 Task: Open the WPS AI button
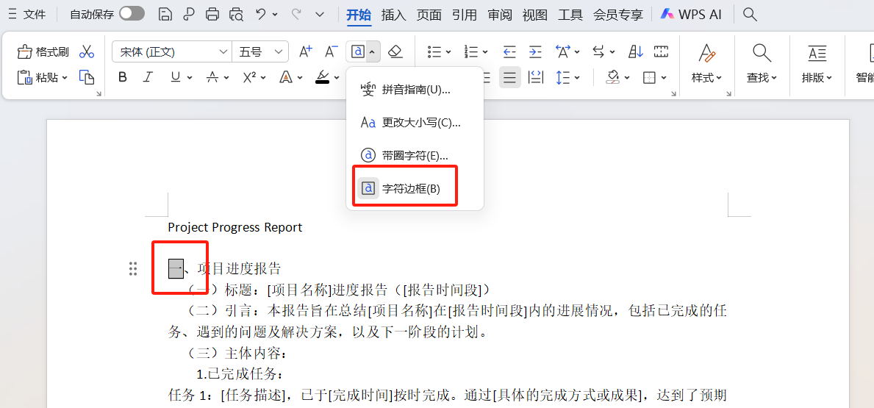[691, 14]
